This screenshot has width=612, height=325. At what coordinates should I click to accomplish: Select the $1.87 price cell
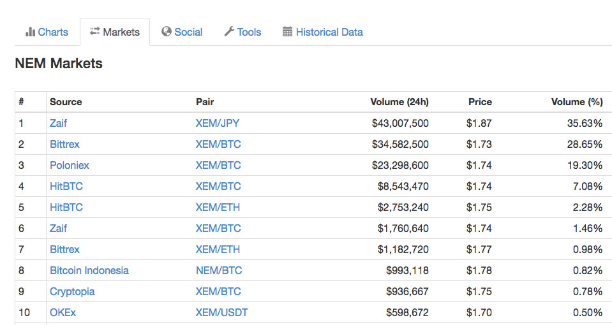coord(479,123)
